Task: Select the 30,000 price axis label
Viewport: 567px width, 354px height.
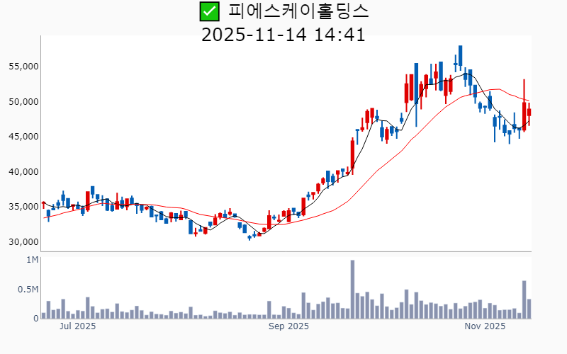Action: pos(23,242)
